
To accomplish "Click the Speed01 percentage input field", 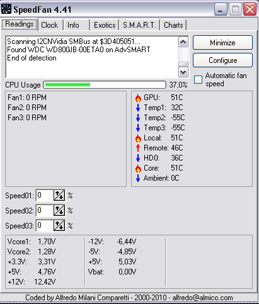I will coord(45,196).
